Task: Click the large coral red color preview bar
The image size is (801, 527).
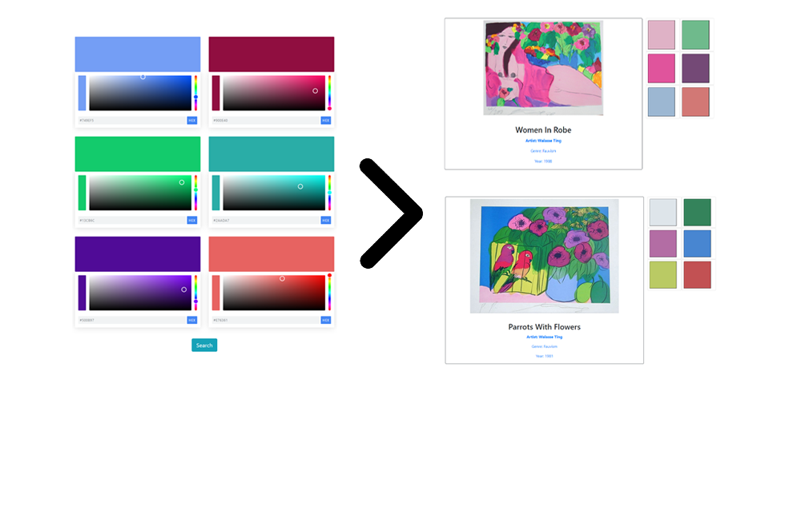Action: [x=272, y=254]
